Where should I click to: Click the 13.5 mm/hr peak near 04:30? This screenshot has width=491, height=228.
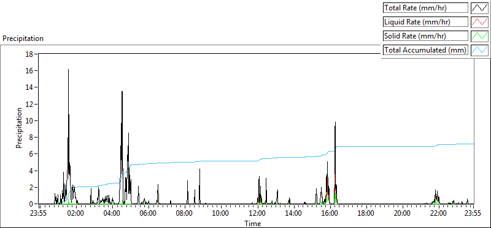[x=122, y=92]
